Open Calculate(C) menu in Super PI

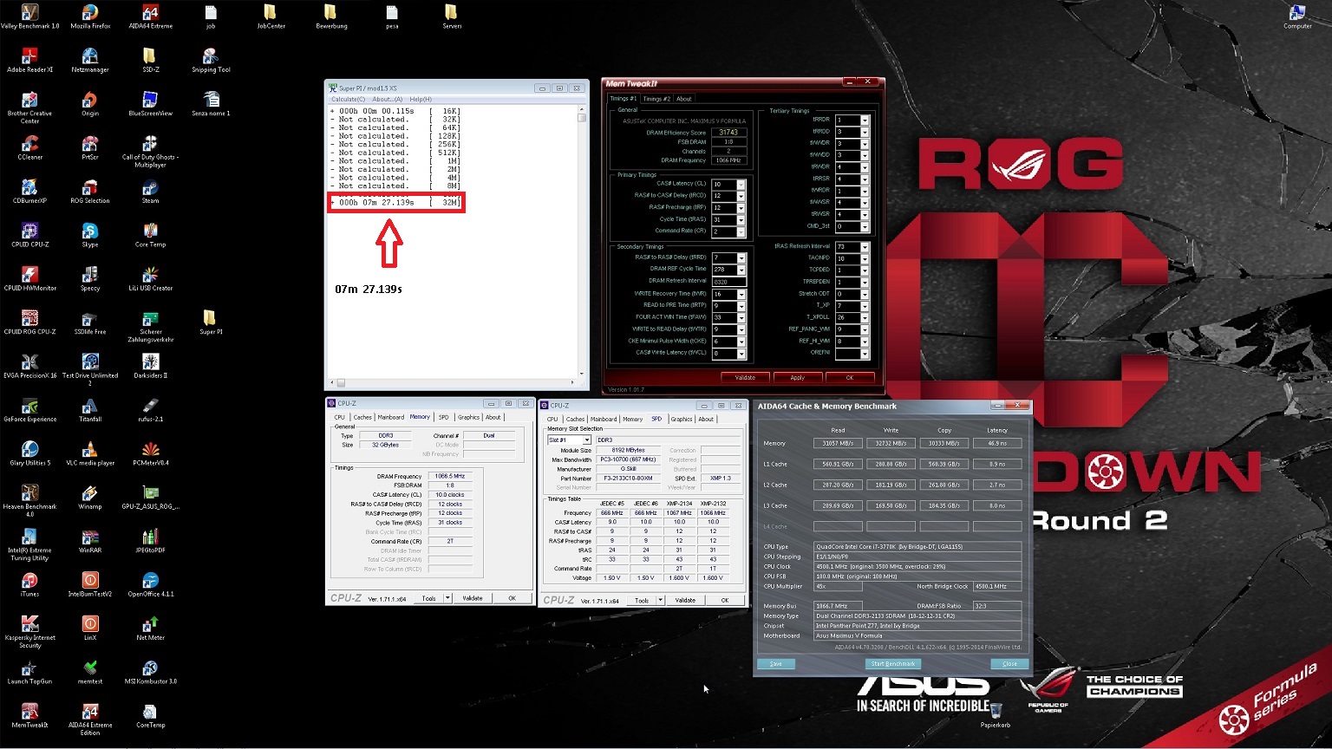349,99
